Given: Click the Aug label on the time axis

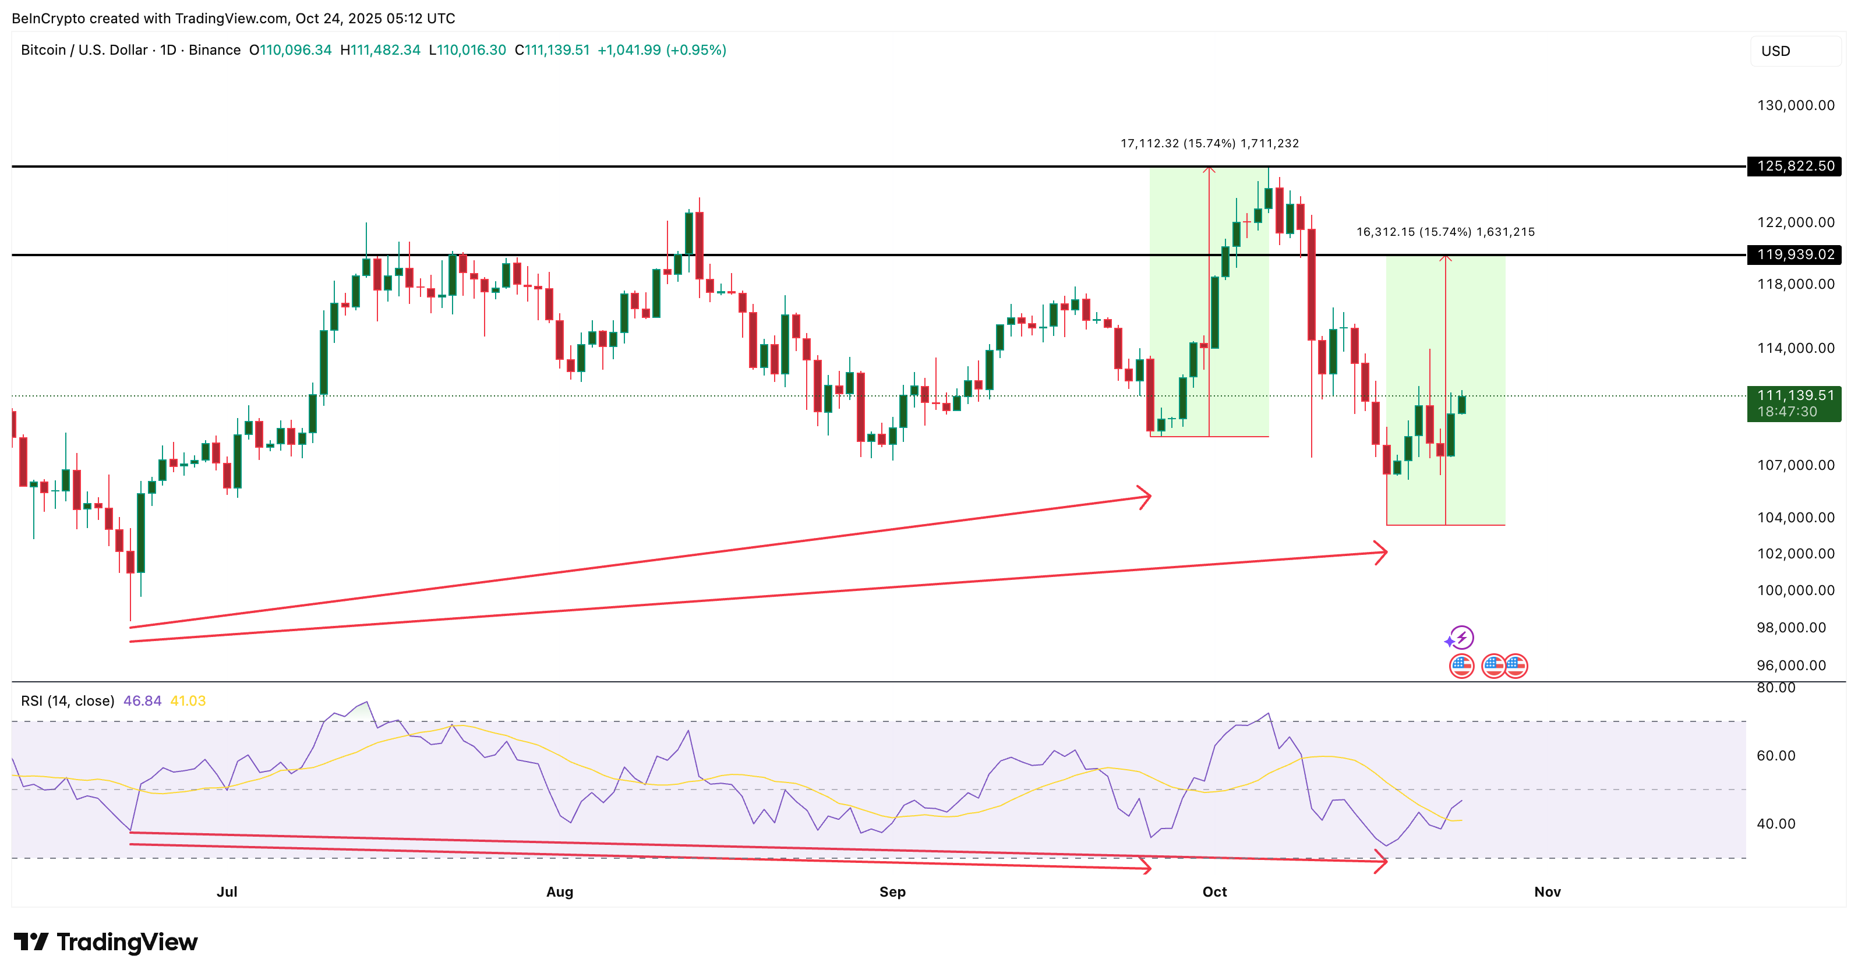Looking at the screenshot, I should [560, 892].
